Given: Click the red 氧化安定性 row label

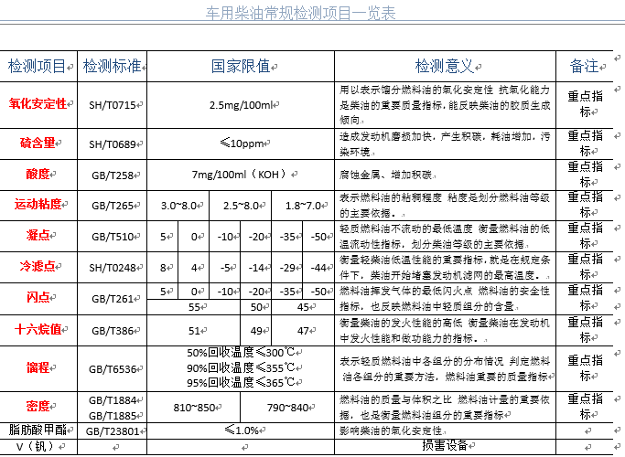Looking at the screenshot, I should (x=38, y=104).
